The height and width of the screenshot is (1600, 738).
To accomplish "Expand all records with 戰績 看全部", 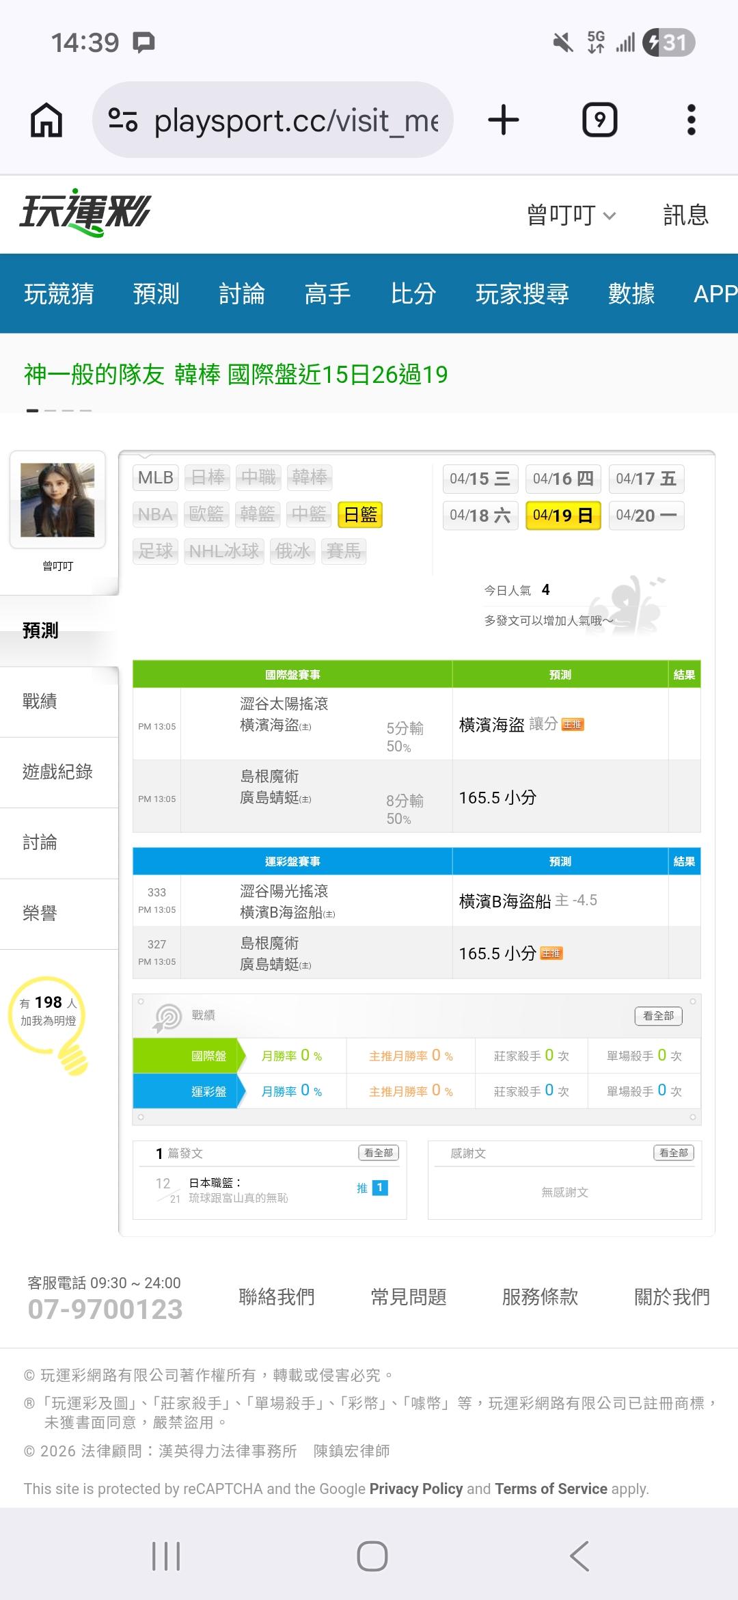I will tap(658, 1016).
